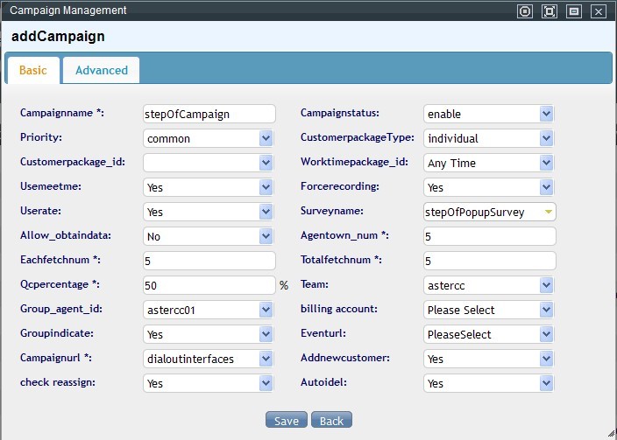Viewport: 617px width, 440px height.
Task: Select the Basic tab
Action: pos(33,70)
